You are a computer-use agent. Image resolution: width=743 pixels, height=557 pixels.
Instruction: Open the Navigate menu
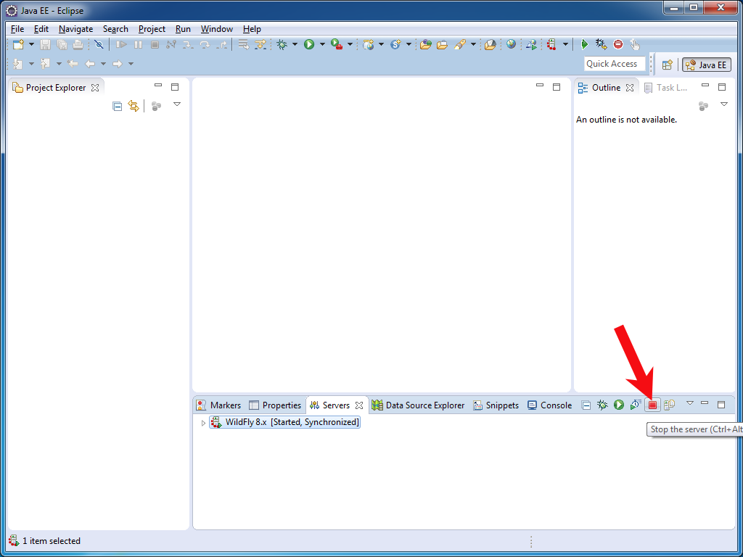[x=75, y=29]
